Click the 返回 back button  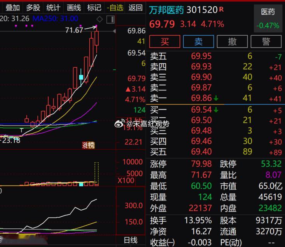[136, 8]
